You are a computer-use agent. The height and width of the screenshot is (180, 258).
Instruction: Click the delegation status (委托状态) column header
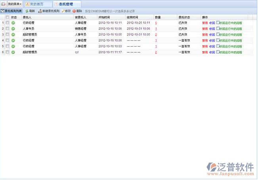click(x=185, y=17)
